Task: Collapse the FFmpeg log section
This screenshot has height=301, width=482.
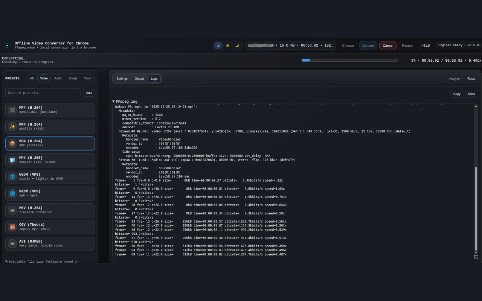Action: click(x=113, y=102)
